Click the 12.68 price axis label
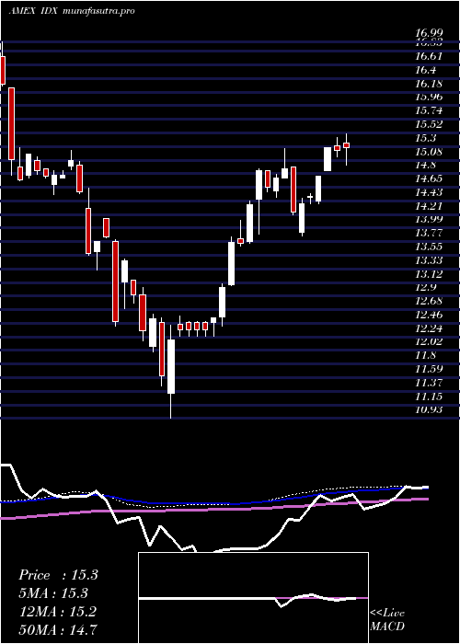 (429, 301)
